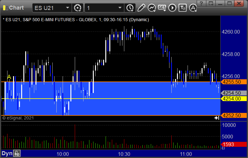The height and width of the screenshot is (158, 248).
Task: Select the orange 4252.50 price label
Action: click(x=234, y=115)
